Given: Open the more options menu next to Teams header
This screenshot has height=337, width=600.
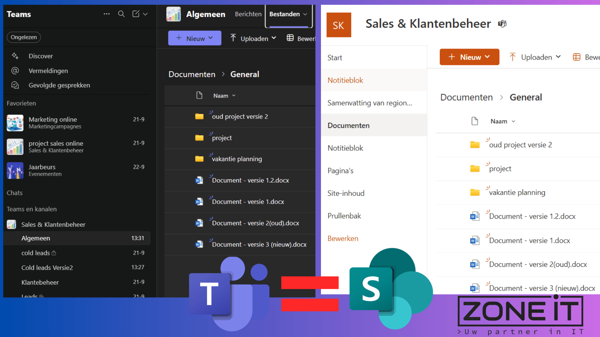Looking at the screenshot, I should [107, 14].
